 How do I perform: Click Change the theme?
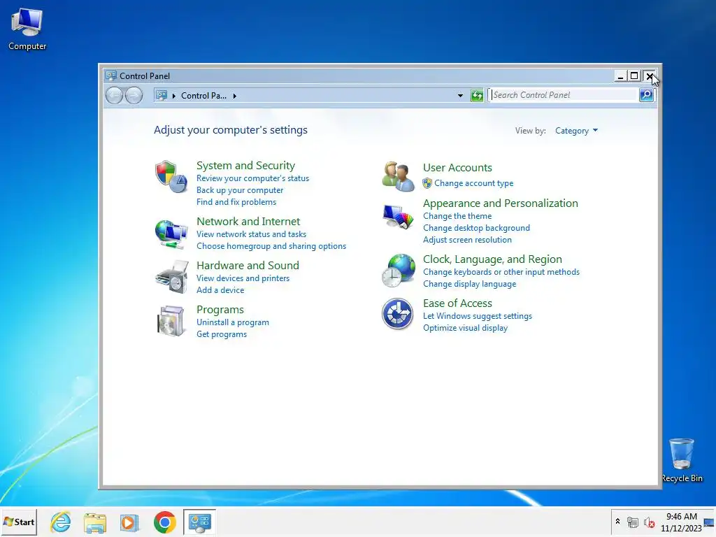pos(457,216)
